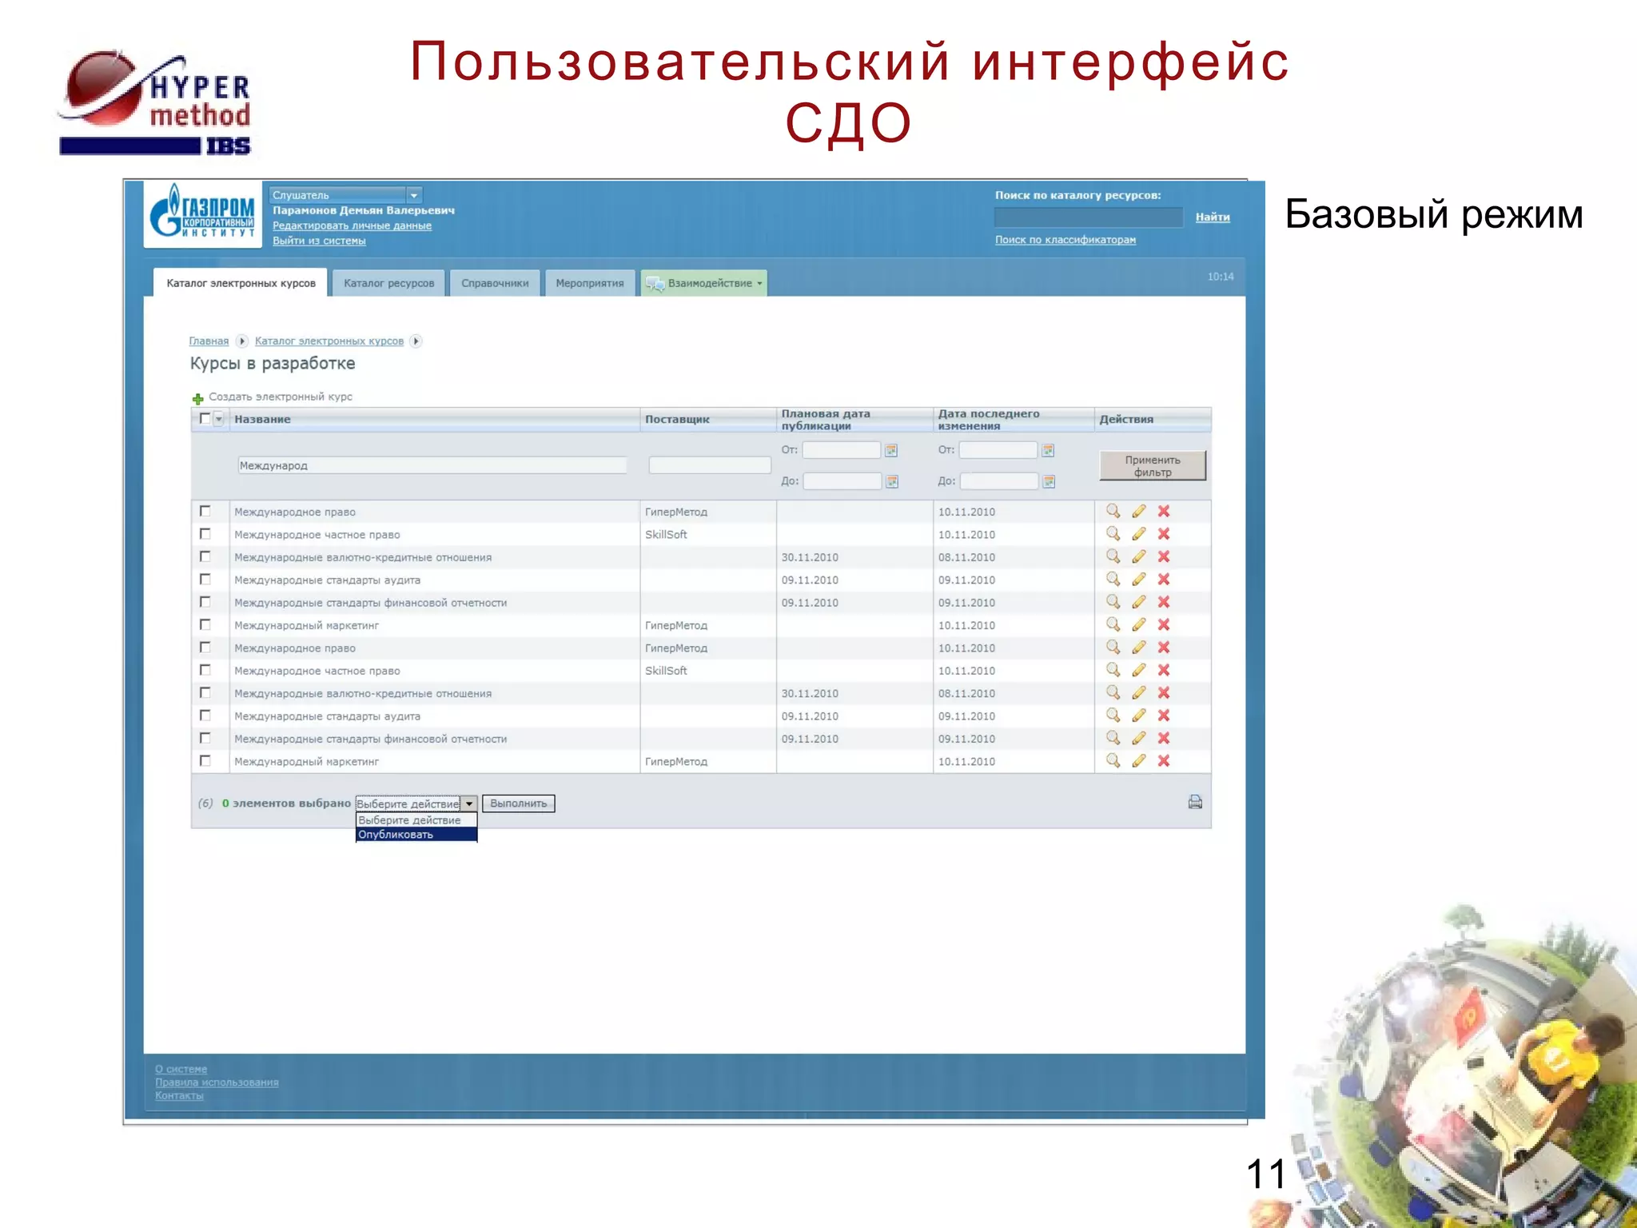View last 'Международный маркетинг' course in table
Viewport: 1637px width, 1228px height.
tap(1113, 761)
